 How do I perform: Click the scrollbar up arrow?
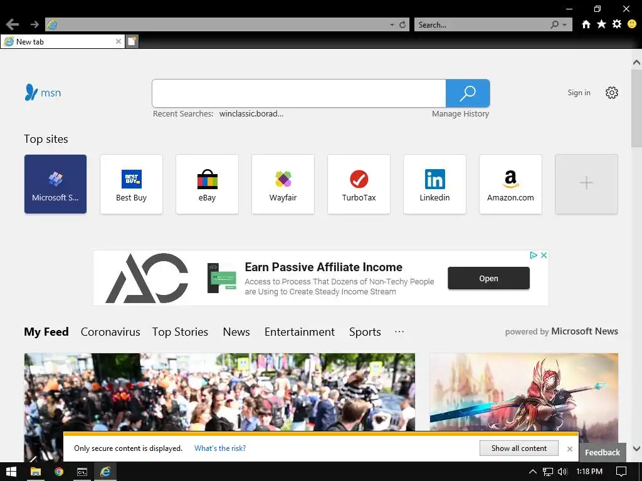[636, 63]
